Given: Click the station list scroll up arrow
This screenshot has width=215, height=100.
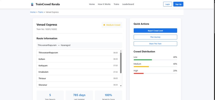Looking at the screenshot, I should 121,51.
